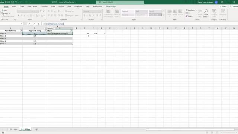Toggle Underline formatting

[25, 16]
